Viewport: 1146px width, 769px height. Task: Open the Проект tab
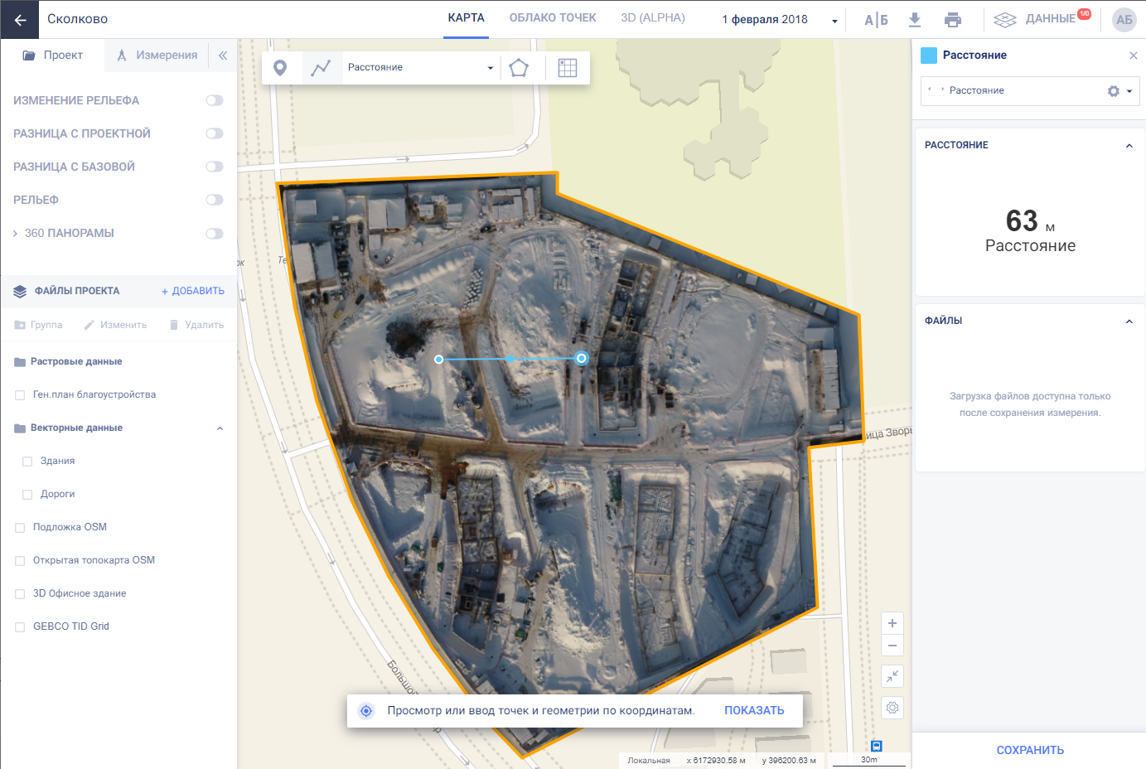point(53,56)
